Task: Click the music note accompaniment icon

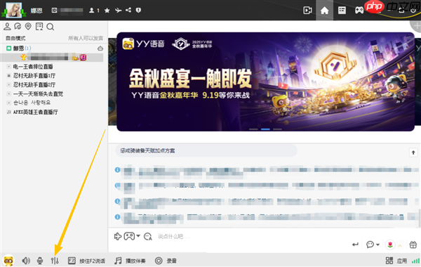Action: tap(118, 261)
